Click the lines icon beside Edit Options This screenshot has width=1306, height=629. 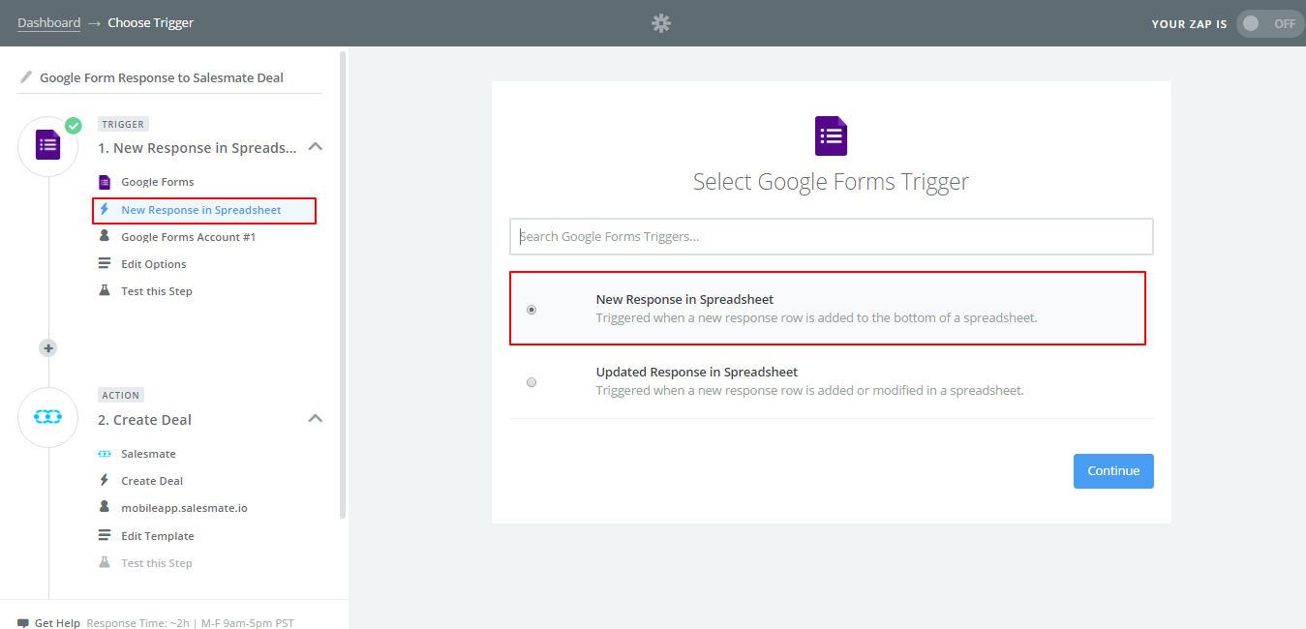pos(105,263)
